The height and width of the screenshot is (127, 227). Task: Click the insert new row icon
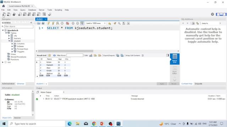click(95, 55)
